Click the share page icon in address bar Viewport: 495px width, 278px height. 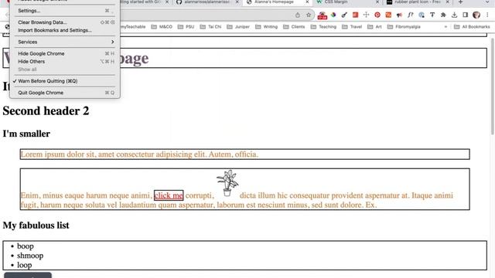pos(297,15)
